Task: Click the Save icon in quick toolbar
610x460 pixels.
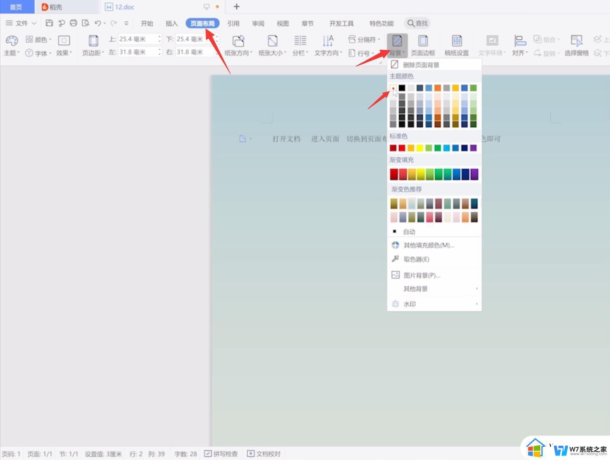Action: (x=49, y=23)
